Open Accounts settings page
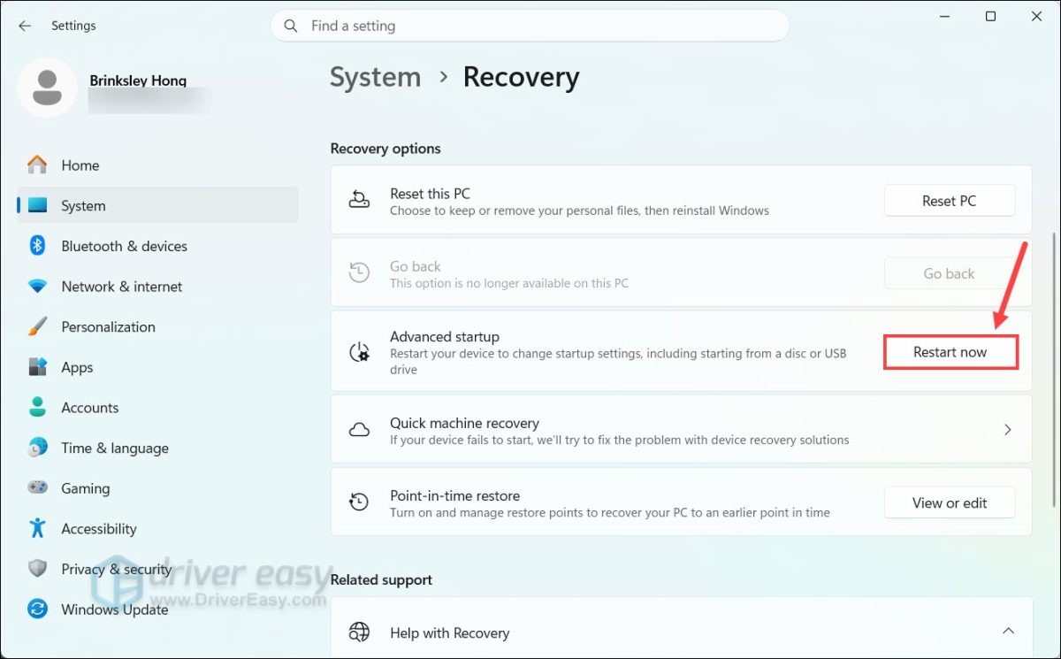Screen dimensions: 1061x659 click(x=157, y=407)
